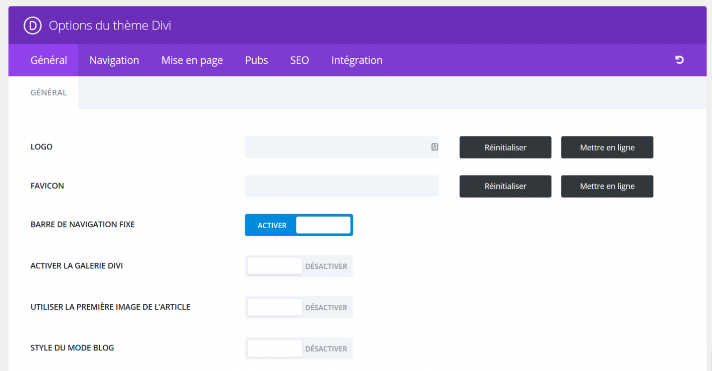The height and width of the screenshot is (371, 712).
Task: Open the Intégration tab
Action: [357, 60]
